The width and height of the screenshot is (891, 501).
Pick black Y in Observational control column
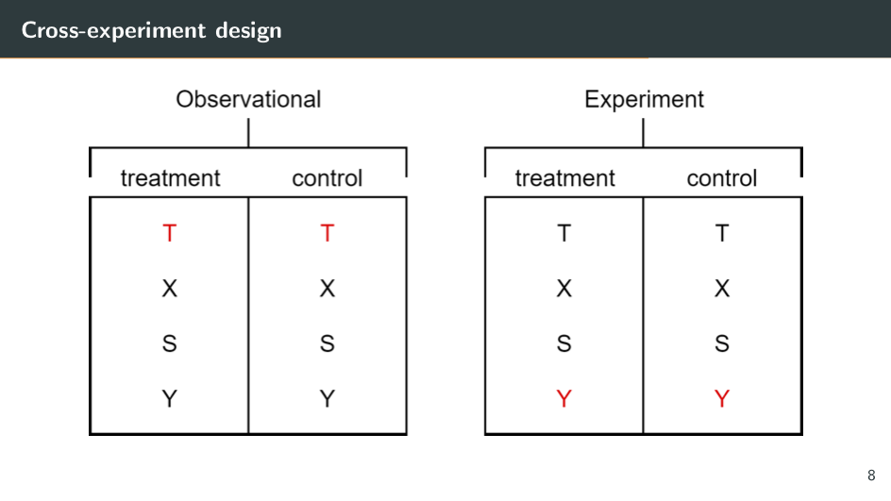click(x=327, y=399)
